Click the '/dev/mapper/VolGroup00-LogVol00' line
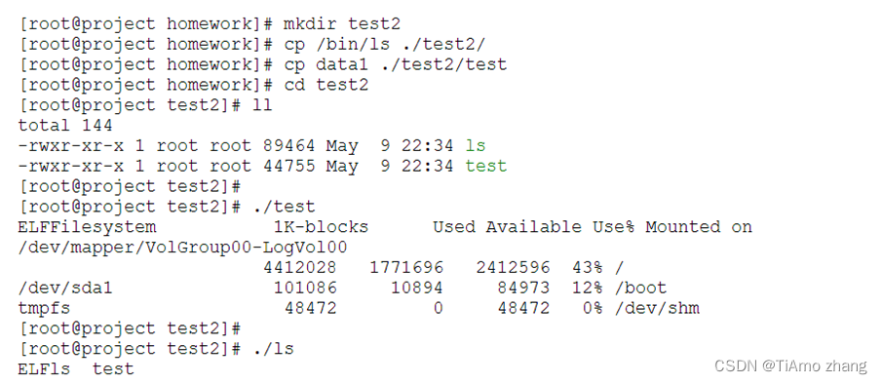The image size is (882, 384). (x=183, y=248)
